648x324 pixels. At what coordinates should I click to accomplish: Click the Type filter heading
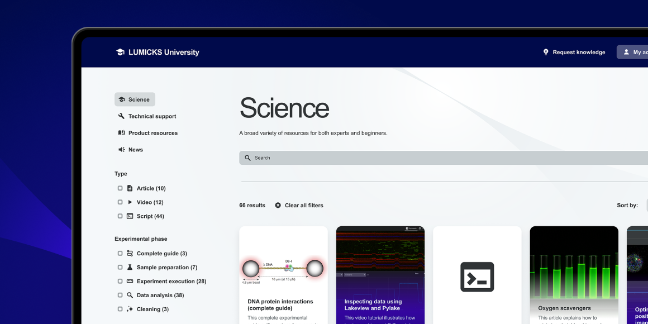121,174
